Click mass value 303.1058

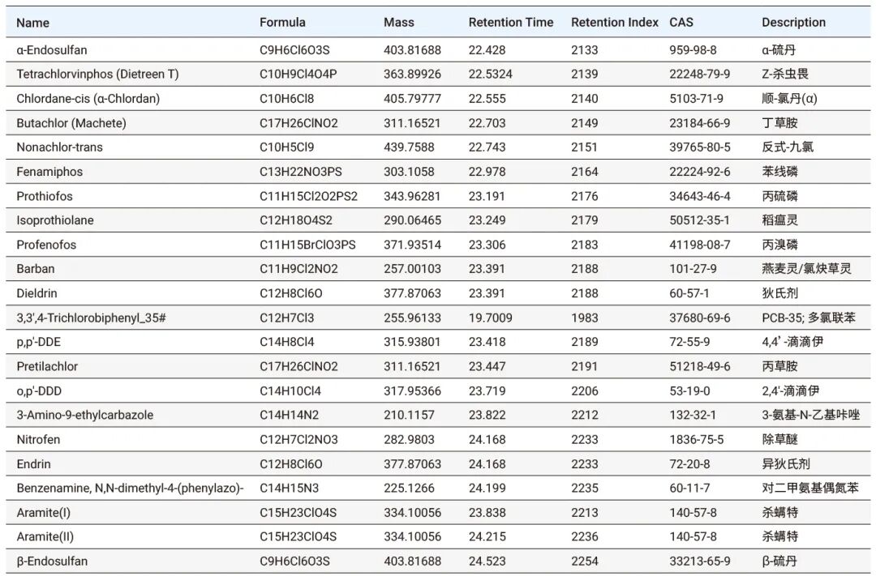pos(409,172)
